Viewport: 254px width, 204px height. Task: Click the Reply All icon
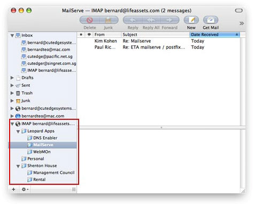pyautogui.click(x=151, y=20)
